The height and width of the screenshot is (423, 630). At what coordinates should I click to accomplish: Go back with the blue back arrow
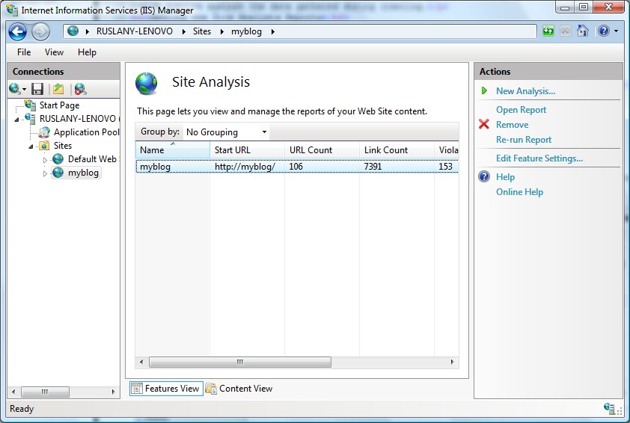(x=18, y=31)
